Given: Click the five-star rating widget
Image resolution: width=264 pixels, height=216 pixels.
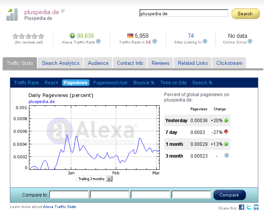Looking at the screenshot, I should (28, 36).
